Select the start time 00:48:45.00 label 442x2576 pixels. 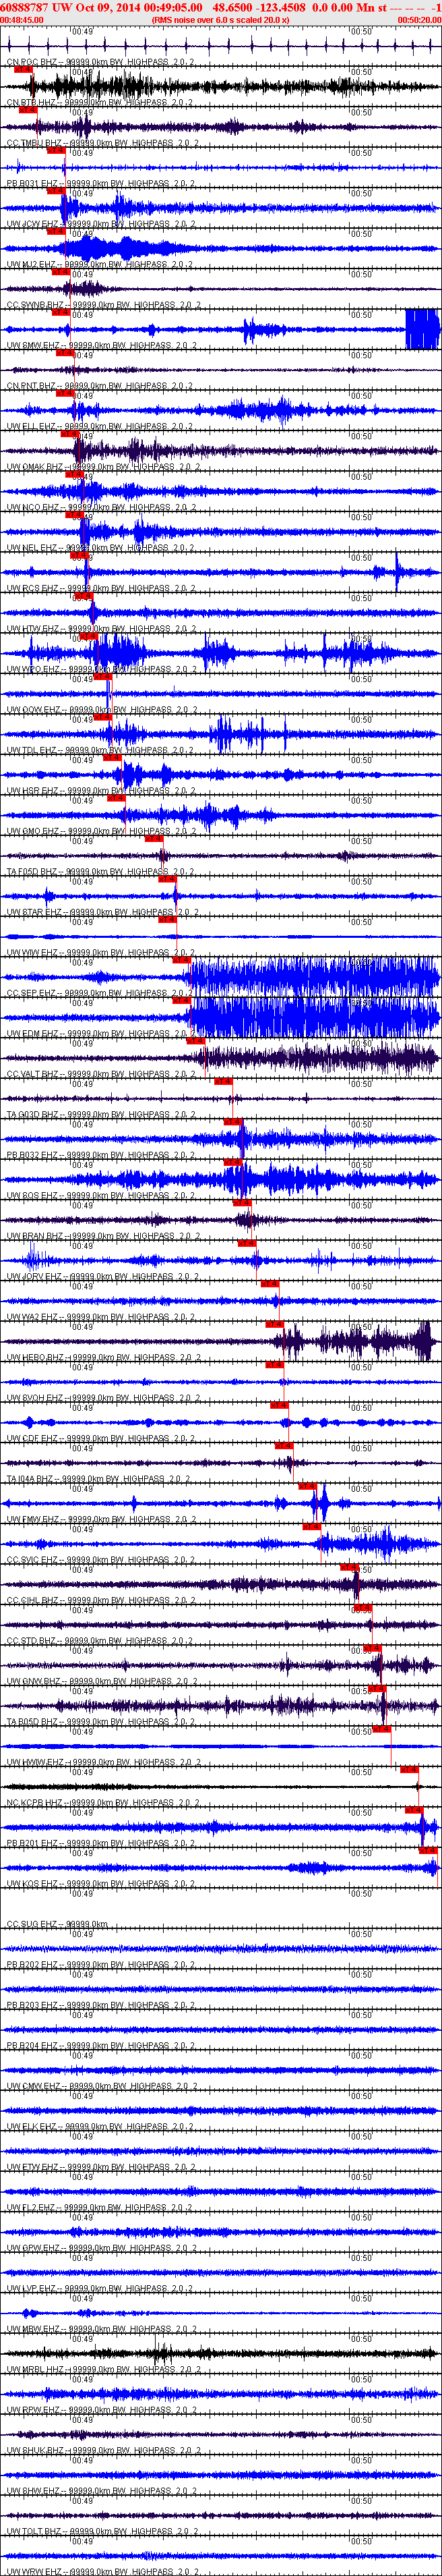point(22,19)
